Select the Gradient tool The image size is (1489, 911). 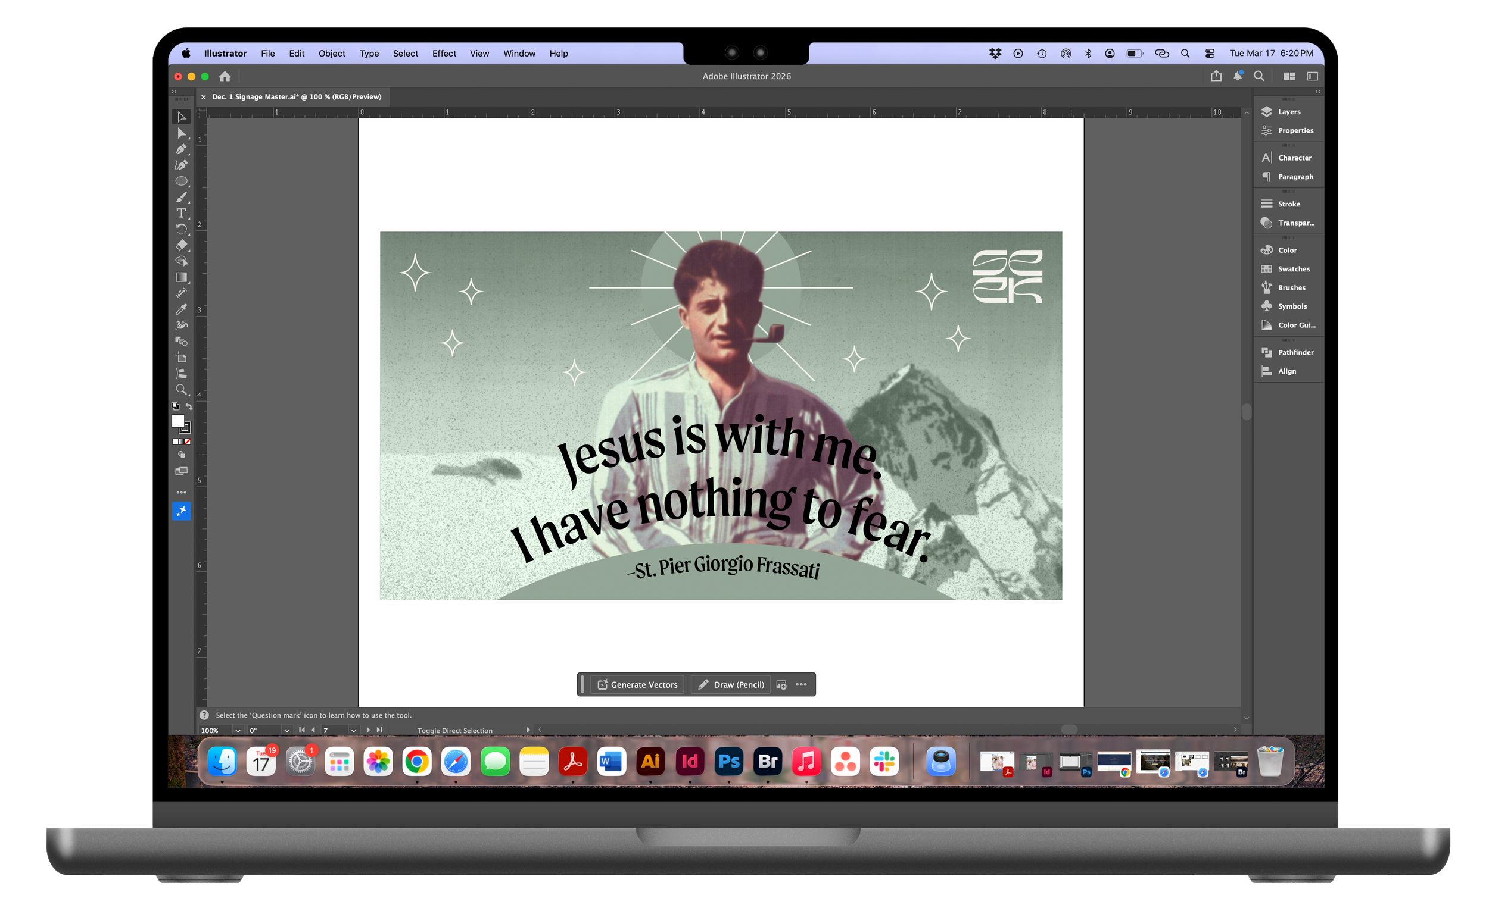click(x=180, y=277)
